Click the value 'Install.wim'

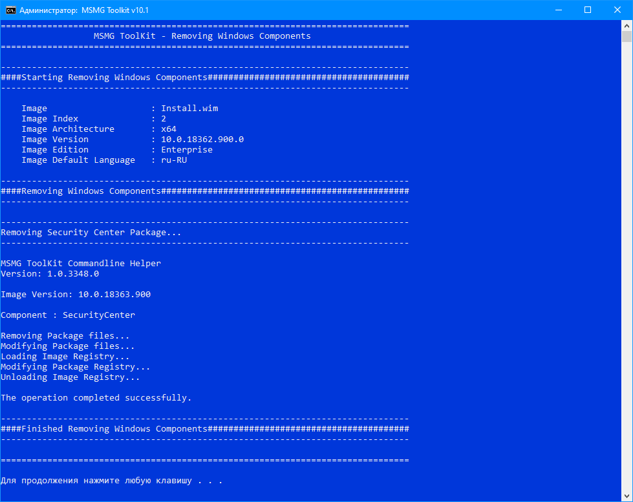coord(189,108)
